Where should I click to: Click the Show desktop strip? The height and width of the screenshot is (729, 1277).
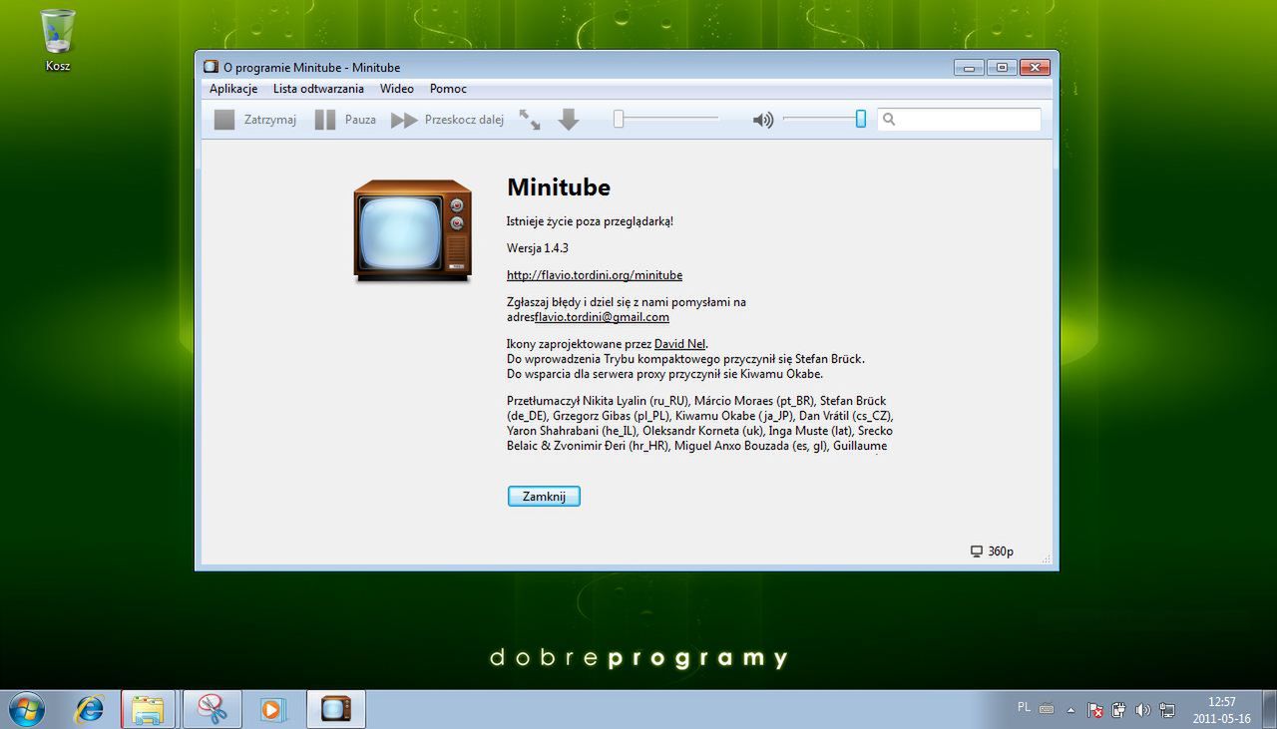[1269, 709]
